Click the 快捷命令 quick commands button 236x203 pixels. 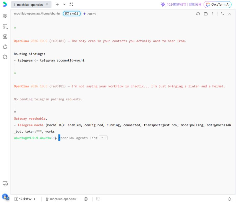(x=23, y=199)
